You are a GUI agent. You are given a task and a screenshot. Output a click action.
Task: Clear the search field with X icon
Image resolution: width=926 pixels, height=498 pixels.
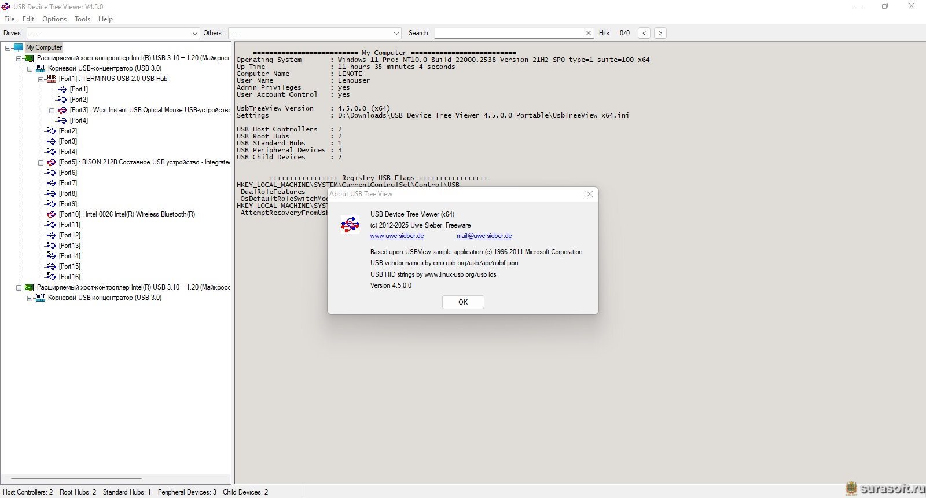(x=589, y=33)
